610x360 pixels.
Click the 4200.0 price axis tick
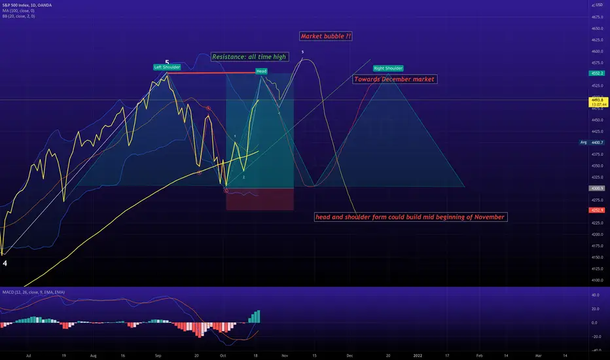point(598,235)
